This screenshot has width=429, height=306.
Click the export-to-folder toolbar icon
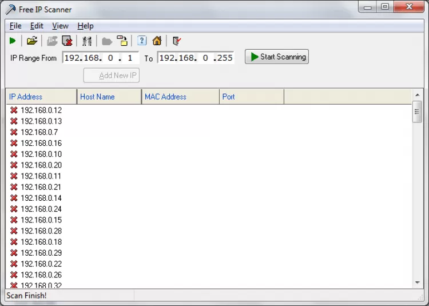(122, 41)
